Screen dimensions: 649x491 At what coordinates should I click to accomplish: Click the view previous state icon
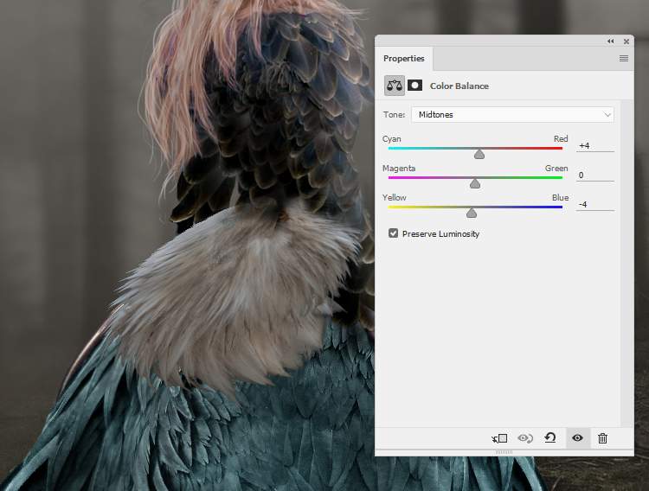pos(525,438)
